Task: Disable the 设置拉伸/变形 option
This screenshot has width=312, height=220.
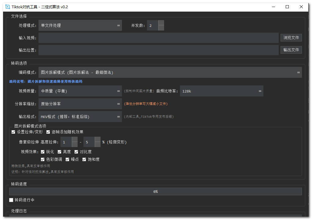Action: coord(13,132)
